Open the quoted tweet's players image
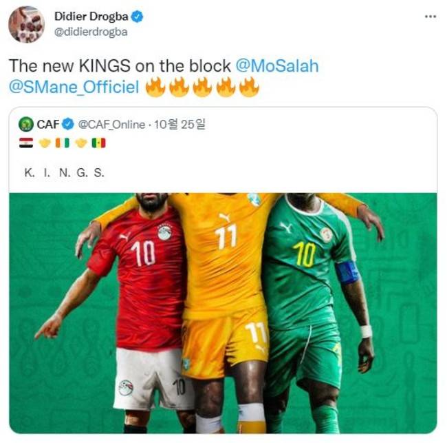Viewport: 447px width, 443px height. point(223,313)
